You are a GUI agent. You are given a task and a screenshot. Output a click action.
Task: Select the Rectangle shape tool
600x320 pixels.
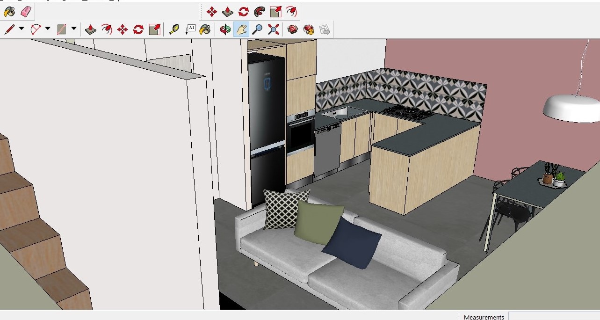coord(62,29)
